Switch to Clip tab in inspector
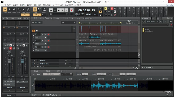The height and width of the screenshot is (98, 175). [12, 18]
